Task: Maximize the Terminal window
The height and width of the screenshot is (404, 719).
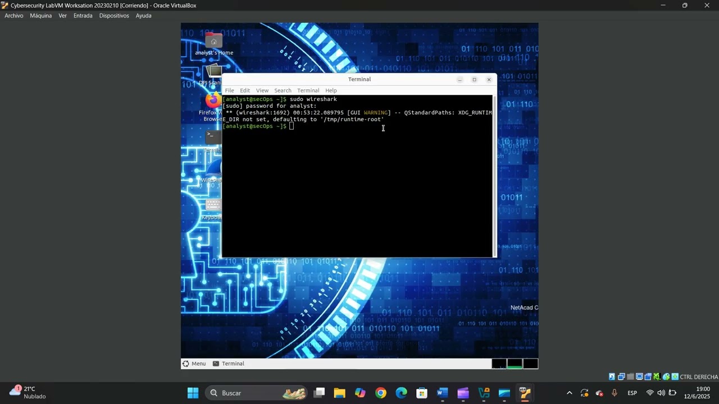Action: 474,80
